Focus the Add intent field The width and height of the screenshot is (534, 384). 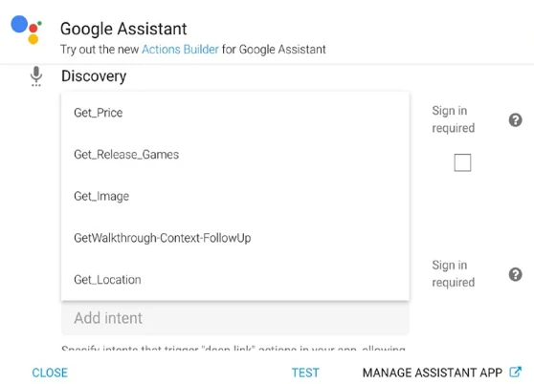pos(235,318)
